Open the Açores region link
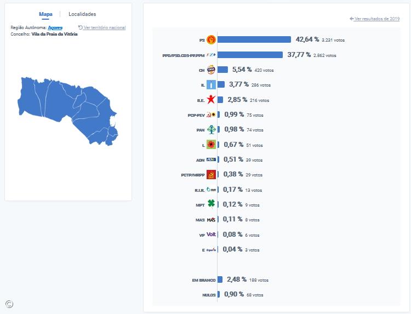 click(55, 27)
